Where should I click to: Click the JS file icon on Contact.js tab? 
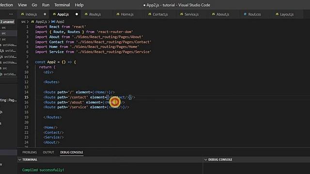pos(150,14)
